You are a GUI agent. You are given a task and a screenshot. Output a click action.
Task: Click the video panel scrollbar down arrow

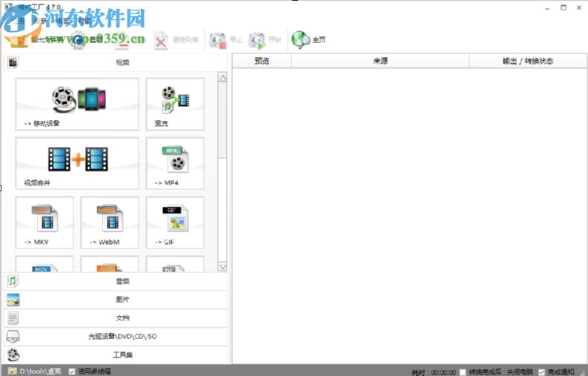click(x=222, y=266)
